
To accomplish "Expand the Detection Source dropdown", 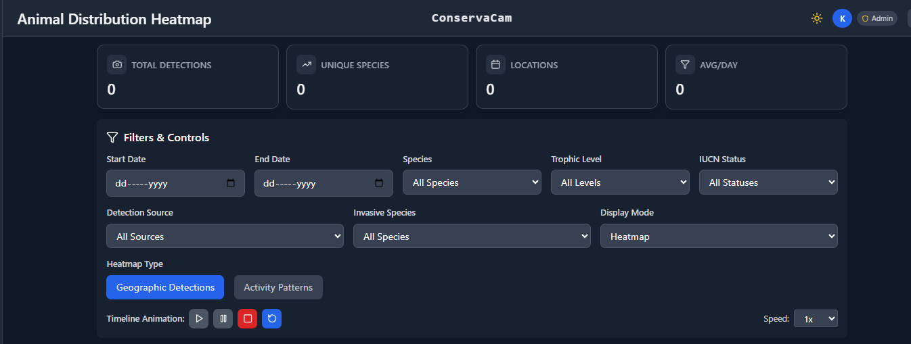I will (225, 237).
